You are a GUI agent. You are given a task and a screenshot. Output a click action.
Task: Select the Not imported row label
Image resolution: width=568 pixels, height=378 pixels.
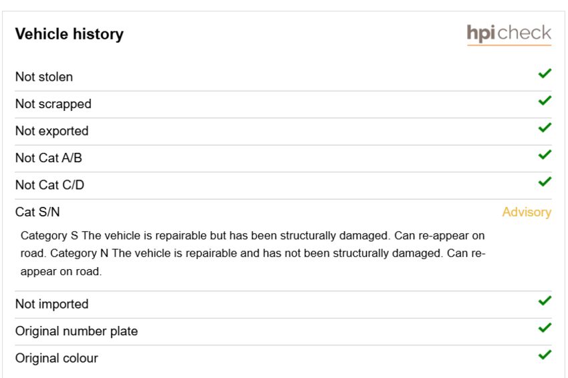point(52,304)
